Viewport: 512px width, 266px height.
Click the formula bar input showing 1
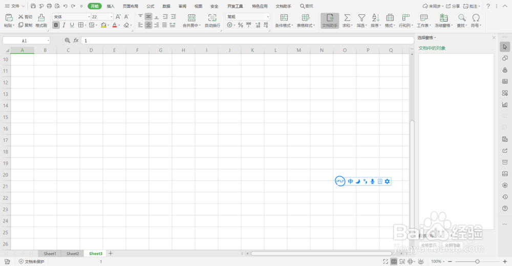[247, 40]
